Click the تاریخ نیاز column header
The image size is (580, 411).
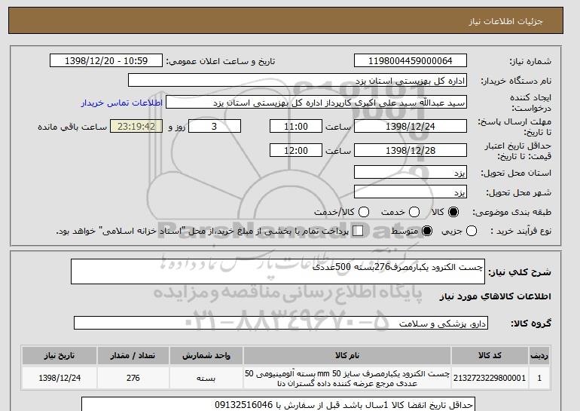[60, 355]
